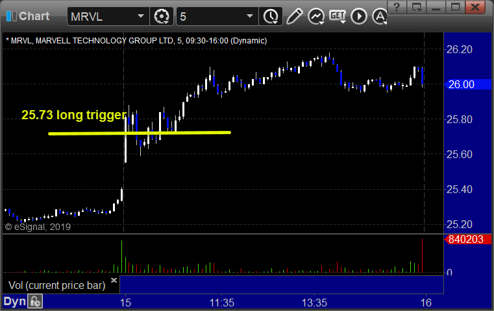This screenshot has height=311, width=494.
Task: Open the time template clock icon
Action: pos(271,16)
